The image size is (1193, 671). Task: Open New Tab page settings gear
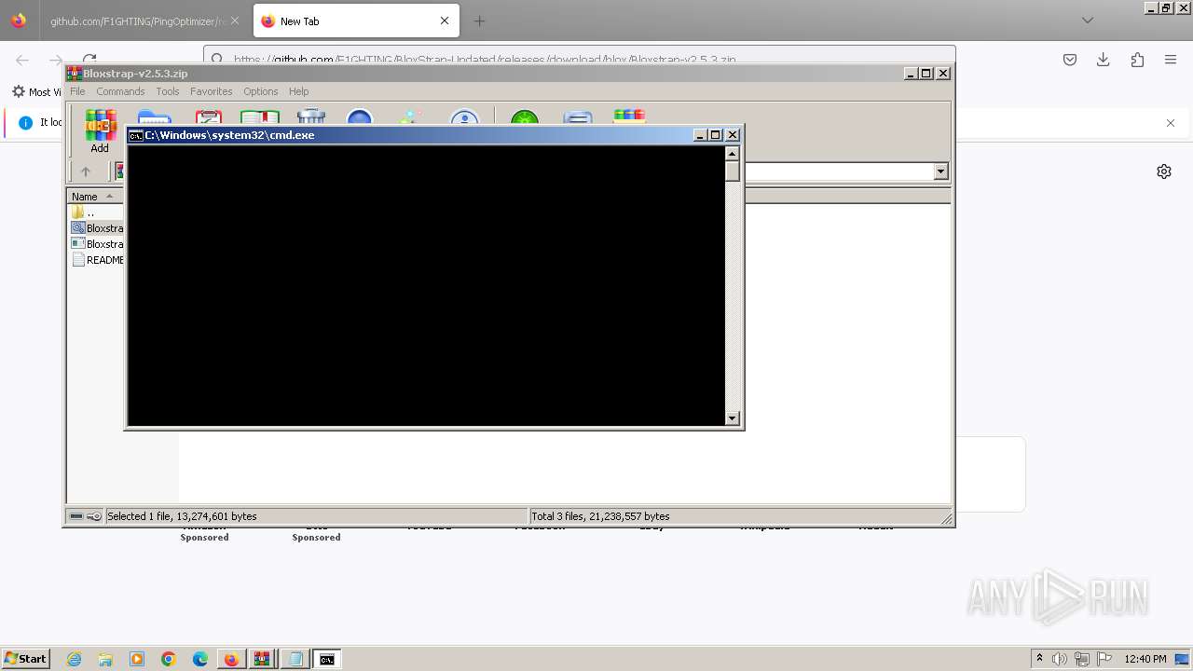(1164, 171)
